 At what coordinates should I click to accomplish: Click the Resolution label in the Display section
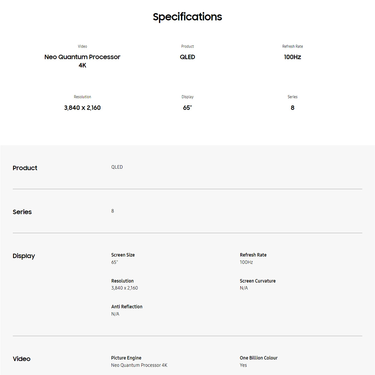(123, 281)
